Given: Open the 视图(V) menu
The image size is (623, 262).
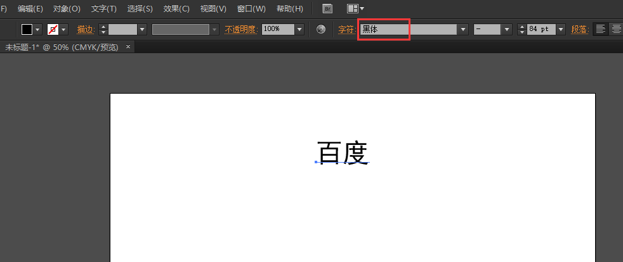Looking at the screenshot, I should pos(213,8).
